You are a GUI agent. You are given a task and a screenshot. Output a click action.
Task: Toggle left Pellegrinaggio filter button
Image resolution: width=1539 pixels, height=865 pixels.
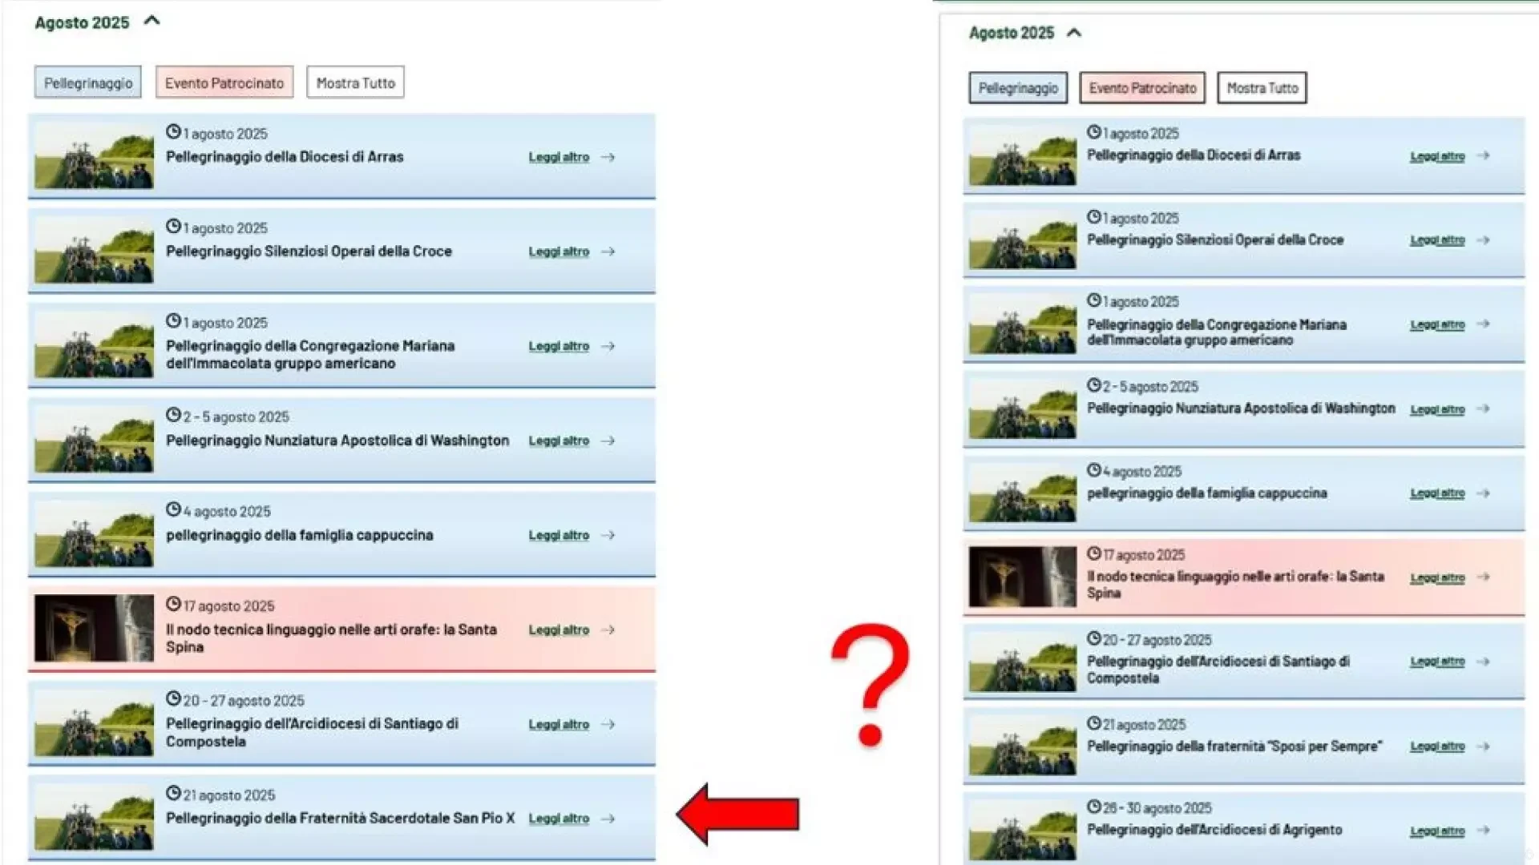pos(88,82)
